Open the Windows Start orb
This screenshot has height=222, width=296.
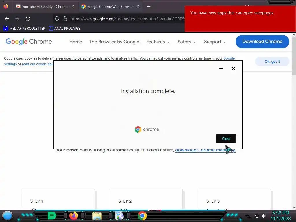click(x=7, y=216)
